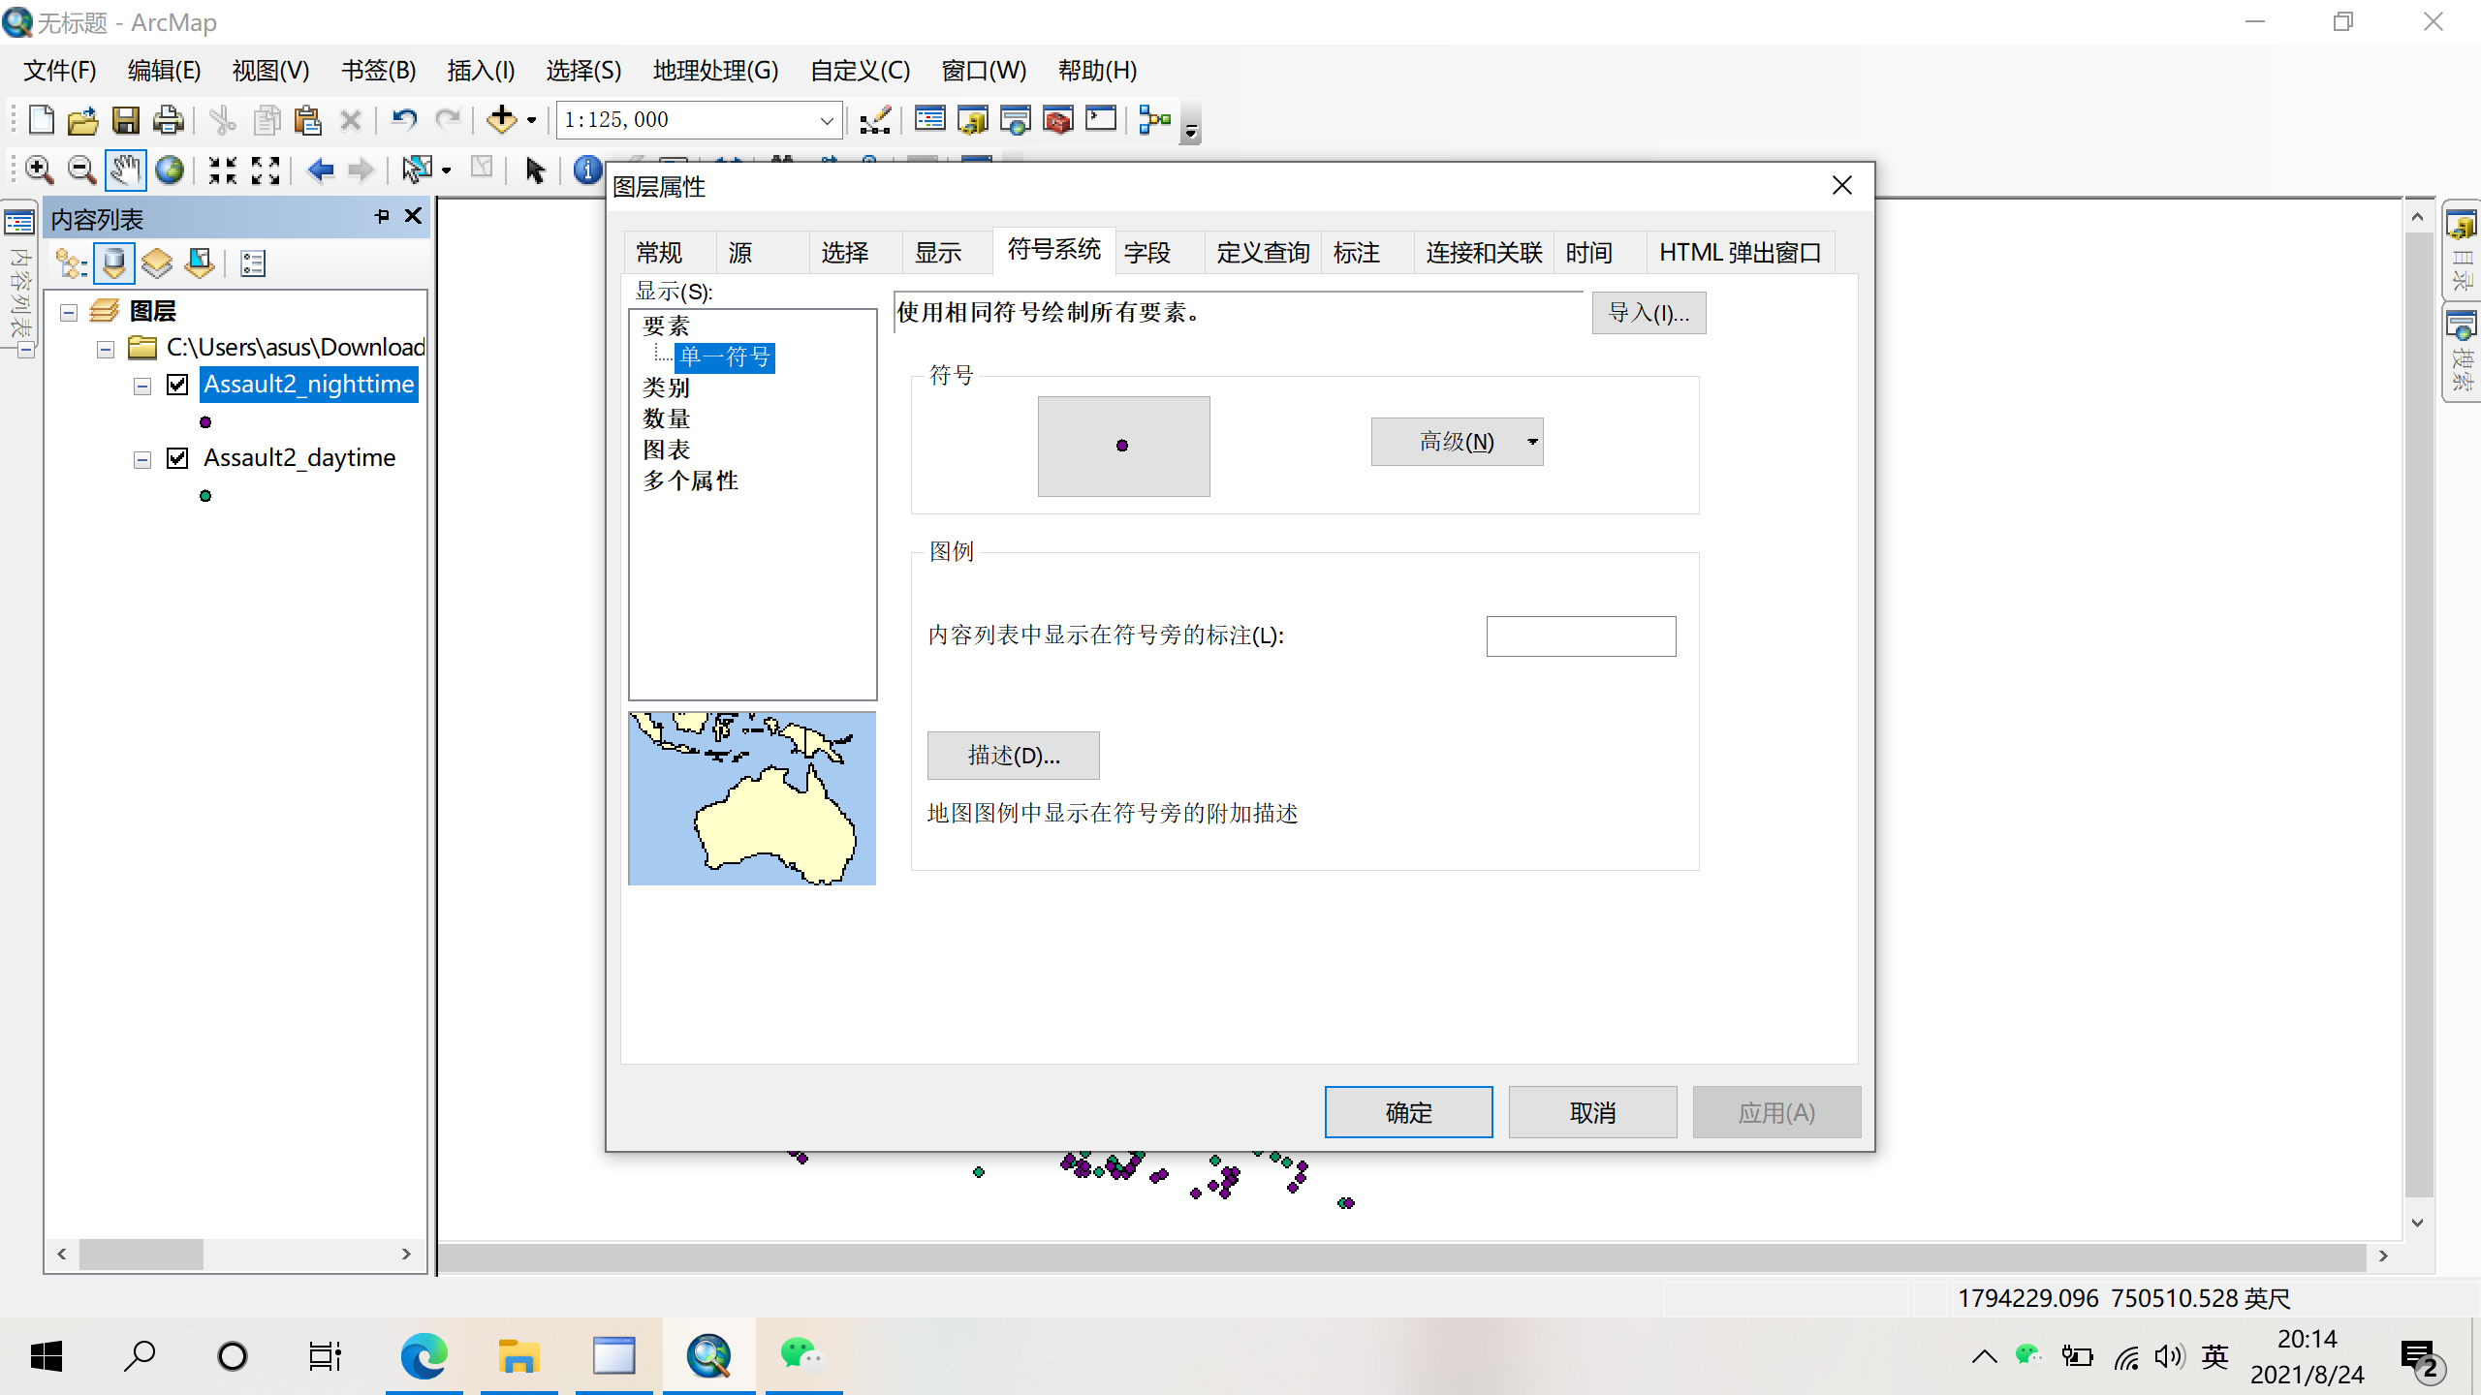Close the 图层属性 dialog

(x=1842, y=185)
